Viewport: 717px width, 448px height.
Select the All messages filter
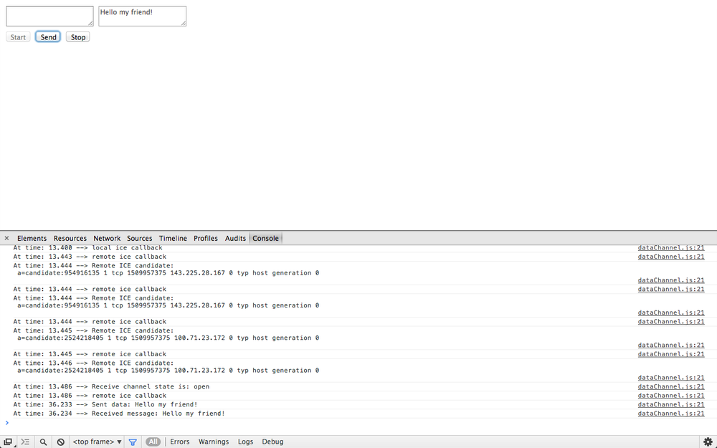(153, 442)
